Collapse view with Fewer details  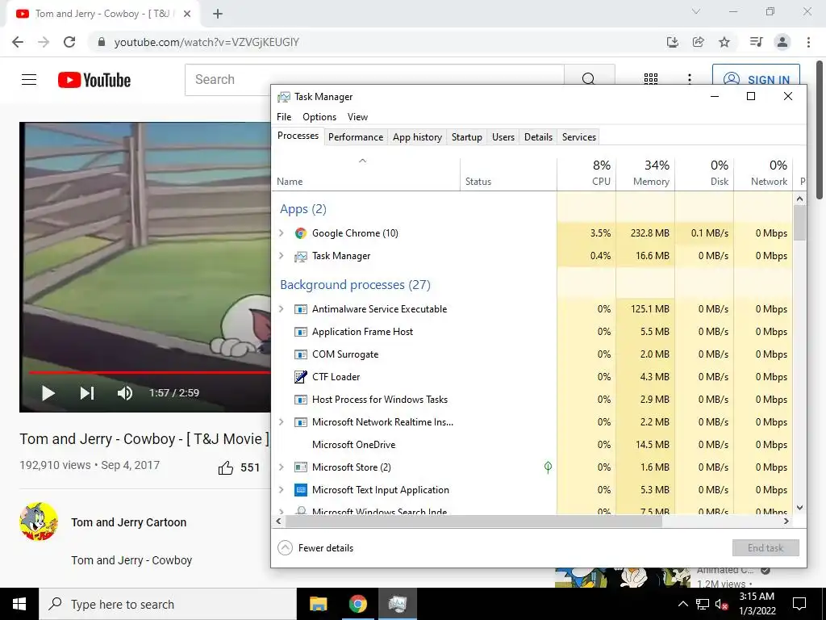click(315, 548)
